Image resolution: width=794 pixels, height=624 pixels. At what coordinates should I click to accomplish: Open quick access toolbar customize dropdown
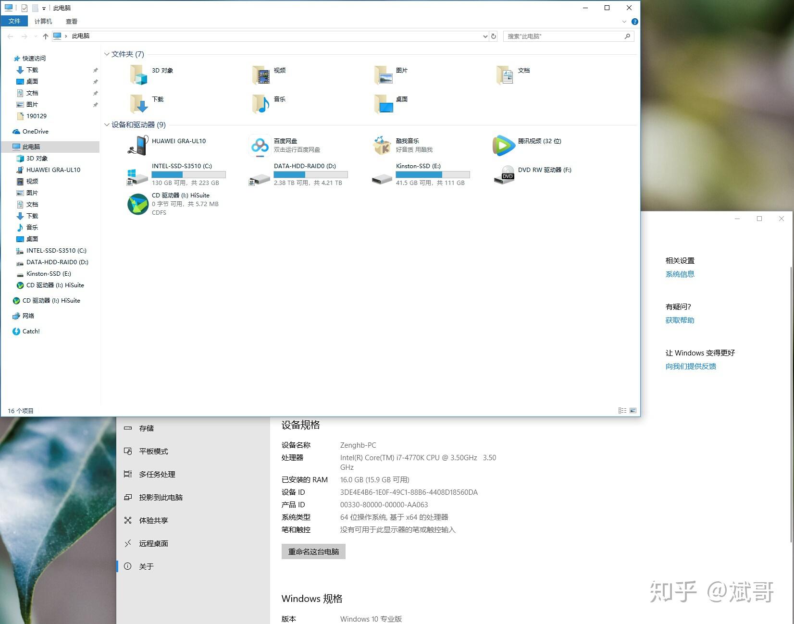(x=44, y=8)
